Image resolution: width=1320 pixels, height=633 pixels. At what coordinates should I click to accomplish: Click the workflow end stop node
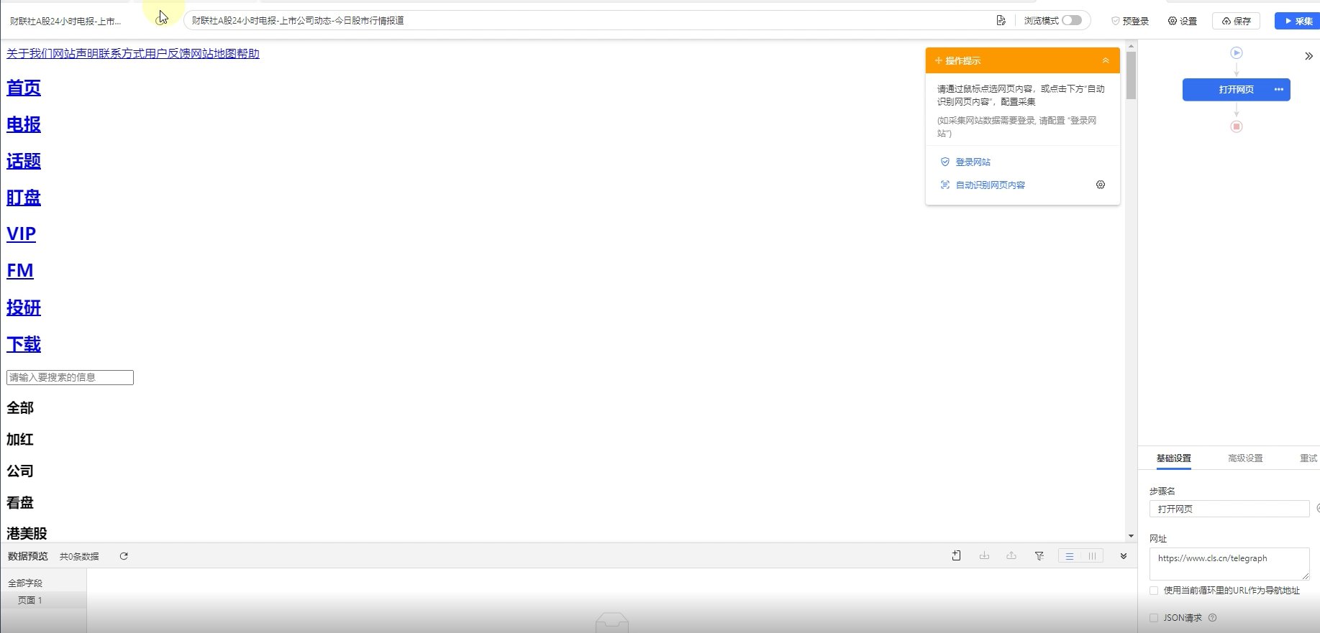pyautogui.click(x=1237, y=126)
